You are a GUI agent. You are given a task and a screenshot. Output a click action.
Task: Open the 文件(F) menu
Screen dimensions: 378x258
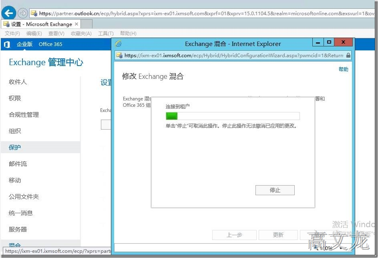(12, 34)
